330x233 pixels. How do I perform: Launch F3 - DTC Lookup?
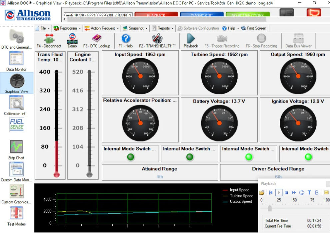pos(97,40)
